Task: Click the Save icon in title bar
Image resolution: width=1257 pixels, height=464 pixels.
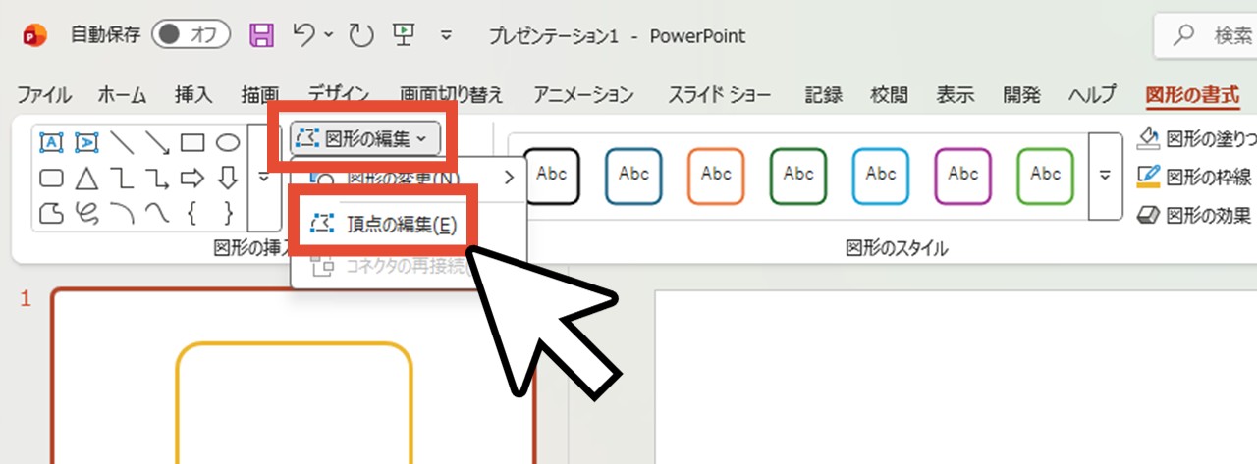Action: [x=262, y=36]
